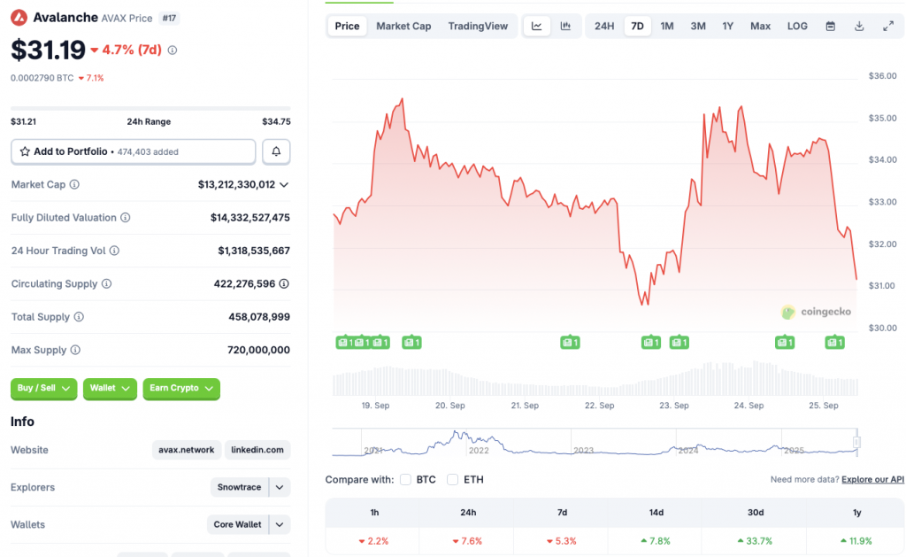The image size is (906, 557).
Task: Expand Explorers list next to Snowtrace
Action: pyautogui.click(x=280, y=487)
